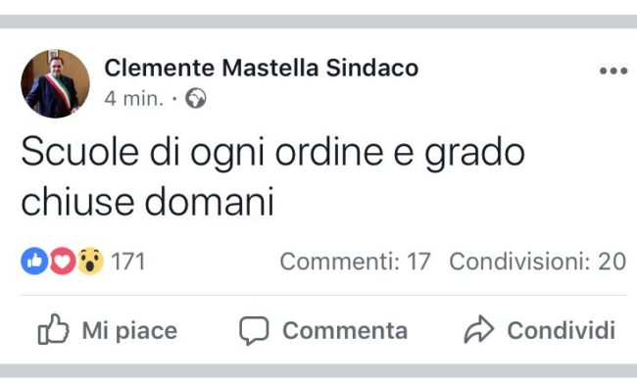Click the public globe privacy icon

[x=196, y=98]
